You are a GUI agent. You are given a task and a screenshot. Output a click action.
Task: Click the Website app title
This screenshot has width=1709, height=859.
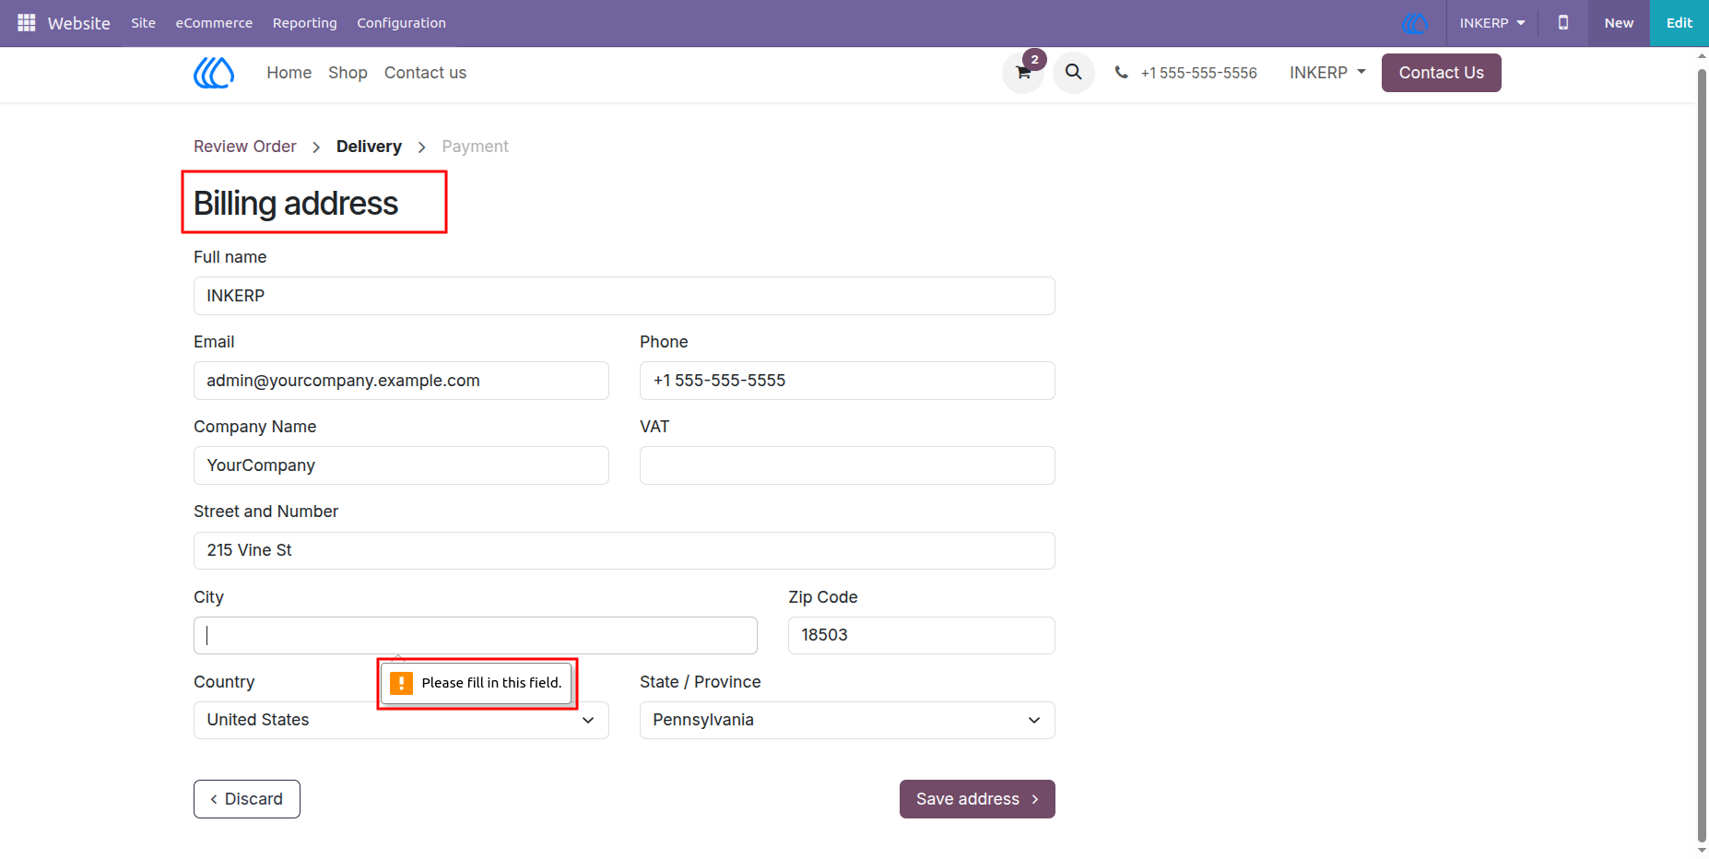[x=79, y=23]
